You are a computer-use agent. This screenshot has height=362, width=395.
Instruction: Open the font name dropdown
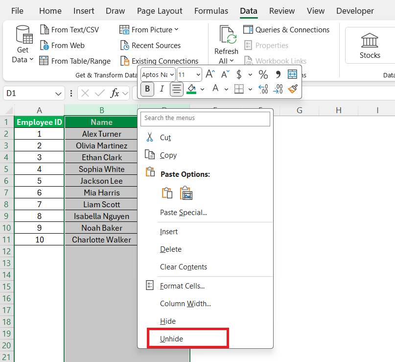(x=172, y=74)
